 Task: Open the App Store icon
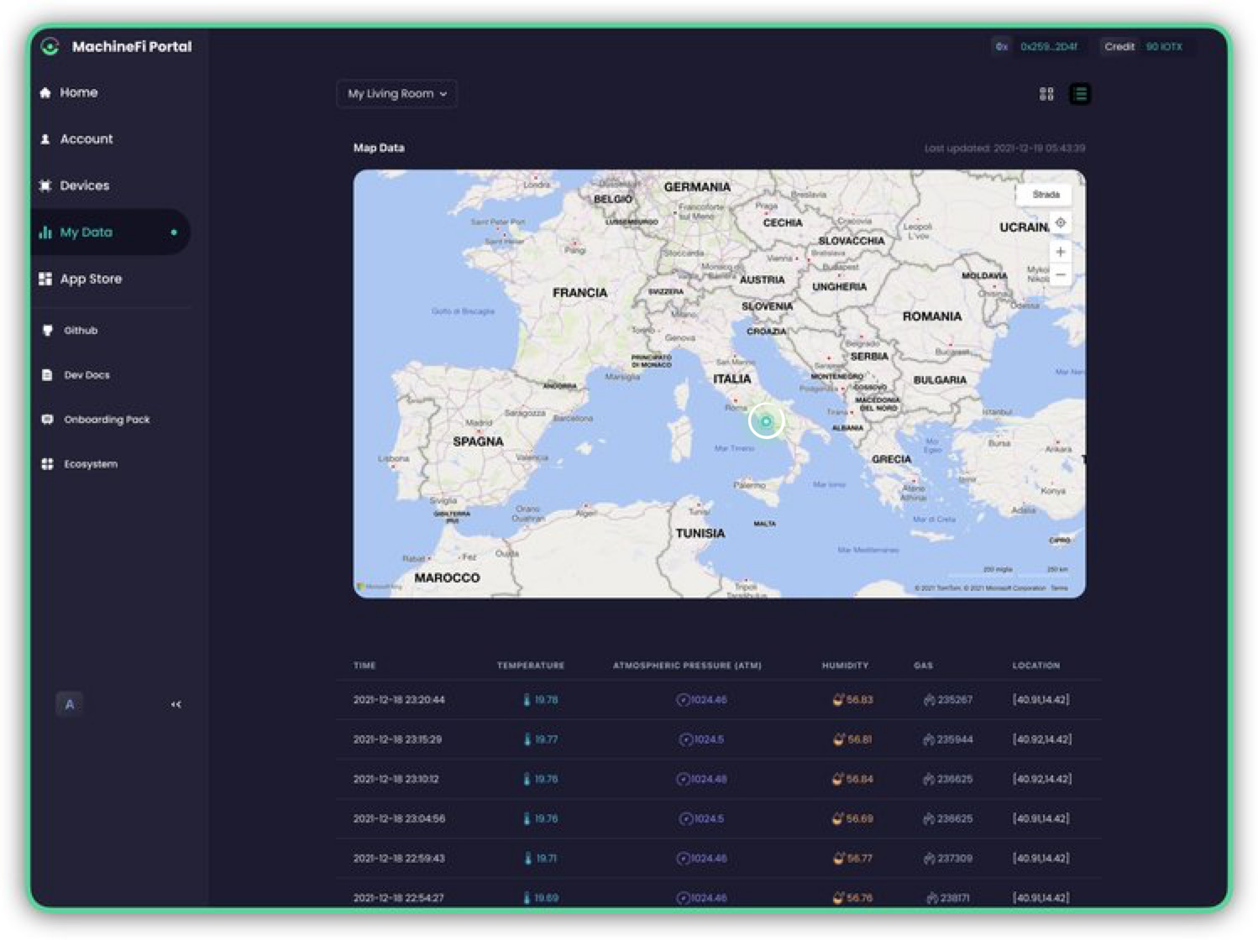coord(45,279)
